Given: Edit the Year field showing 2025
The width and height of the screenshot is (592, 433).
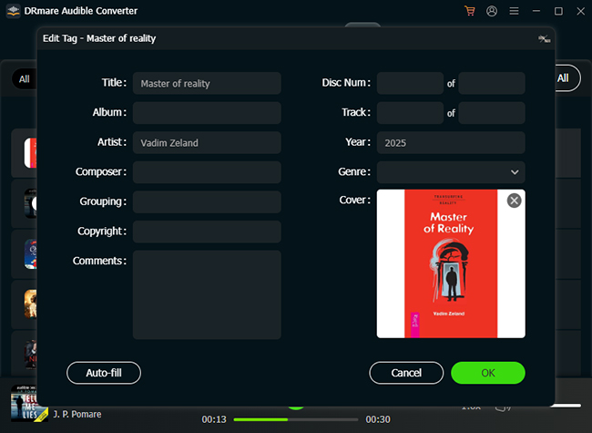Looking at the screenshot, I should pos(451,142).
